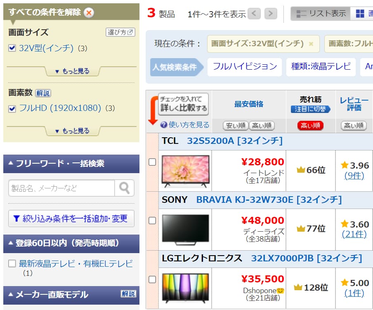This screenshot has height=310, width=373.
Task: Uncheck the 32V型(インチ) screen size checkbox
Action: tap(12, 48)
